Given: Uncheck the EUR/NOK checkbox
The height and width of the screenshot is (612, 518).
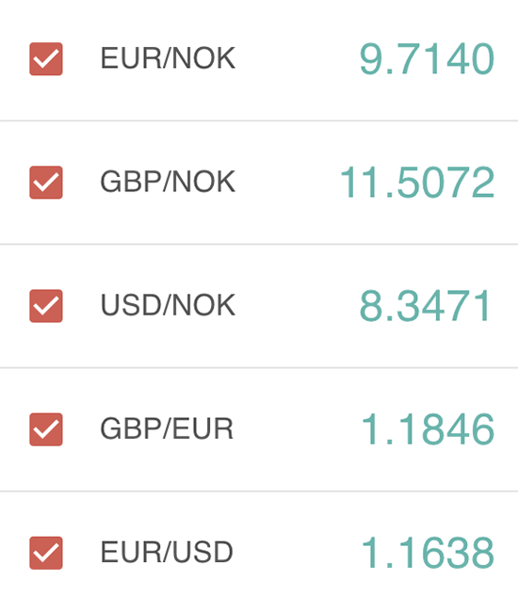Looking at the screenshot, I should click(x=46, y=59).
